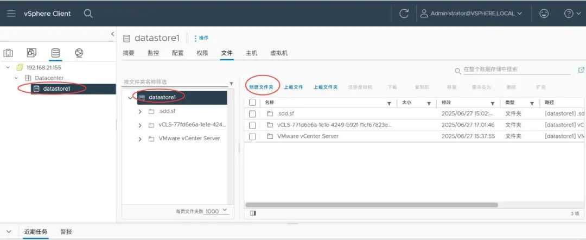Expand VMware vCenter Server folder in tree
This screenshot has width=586, height=240.
(x=140, y=138)
